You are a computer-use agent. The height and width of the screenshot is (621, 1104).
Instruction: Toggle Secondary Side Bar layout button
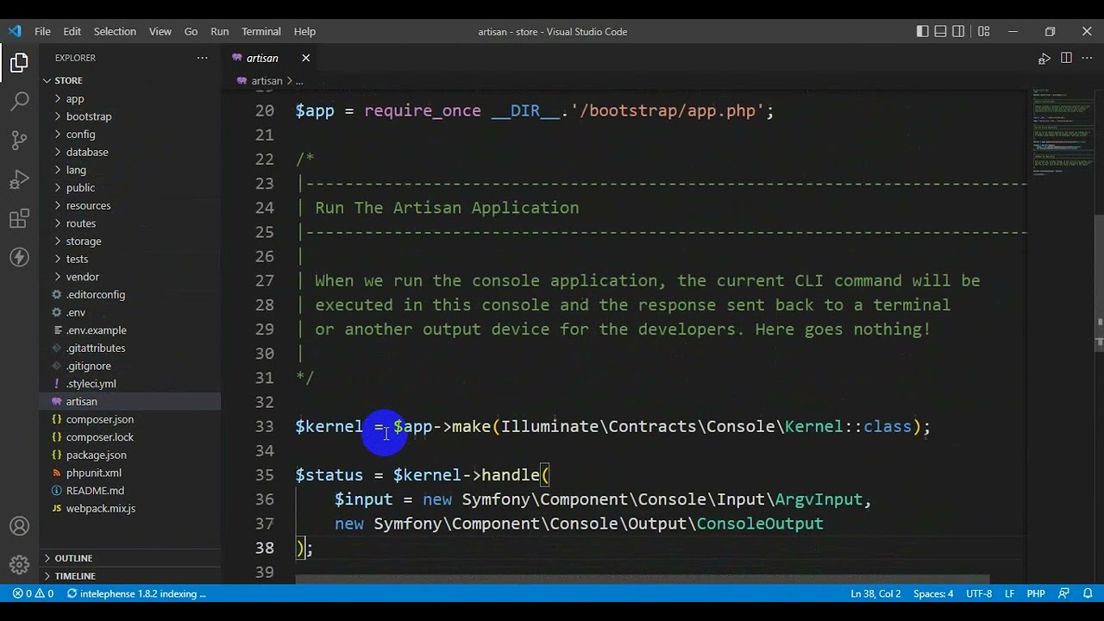pyautogui.click(x=958, y=31)
